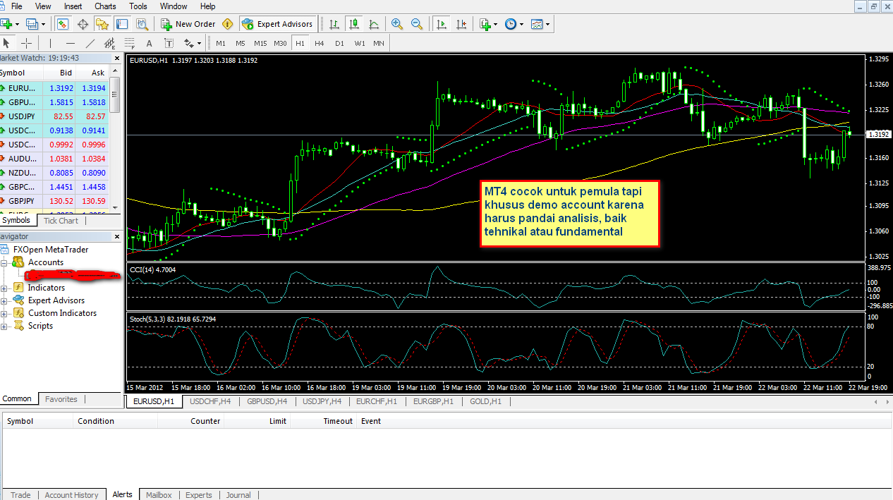Switch timeframe to M15
This screenshot has height=500, width=893.
pyautogui.click(x=260, y=43)
